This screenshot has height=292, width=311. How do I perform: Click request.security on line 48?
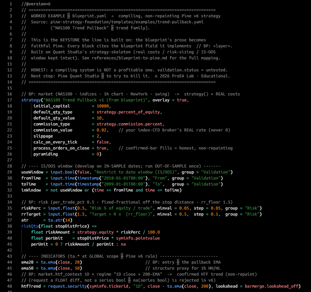pyautogui.click(x=67, y=286)
